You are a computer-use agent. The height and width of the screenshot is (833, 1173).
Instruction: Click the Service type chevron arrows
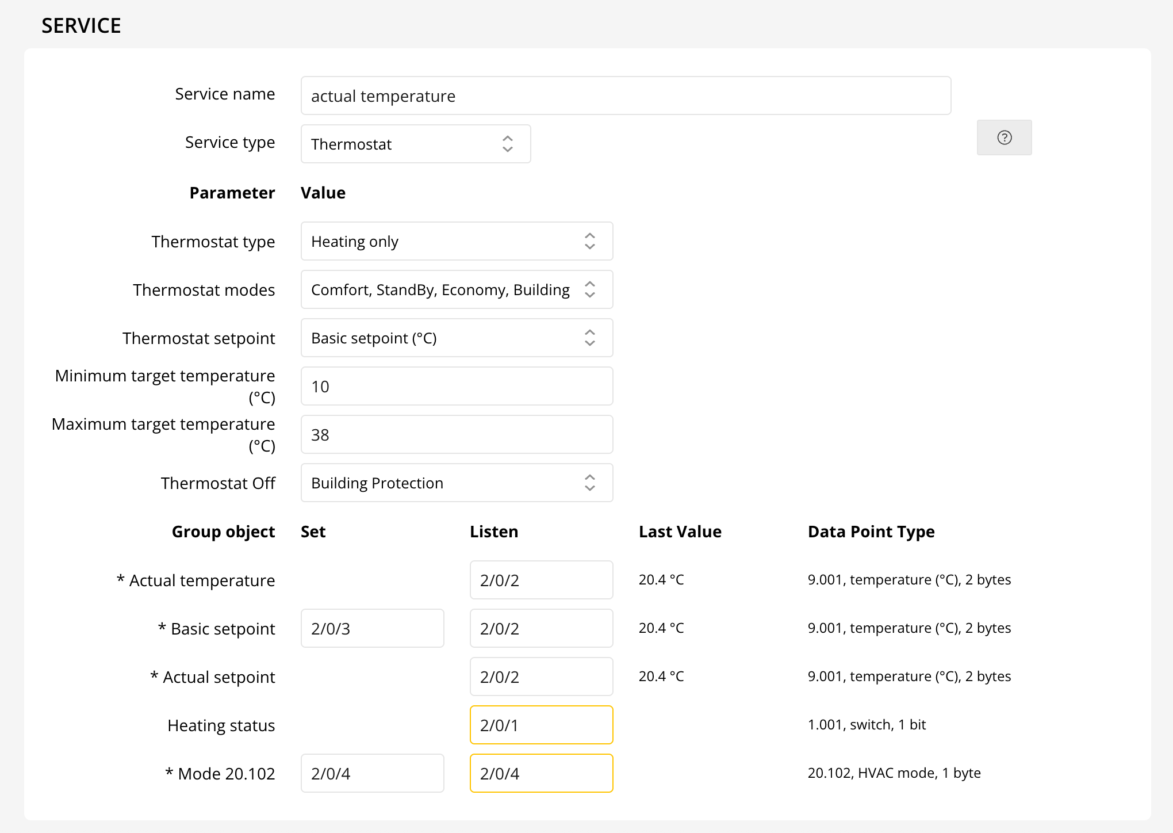pyautogui.click(x=507, y=144)
